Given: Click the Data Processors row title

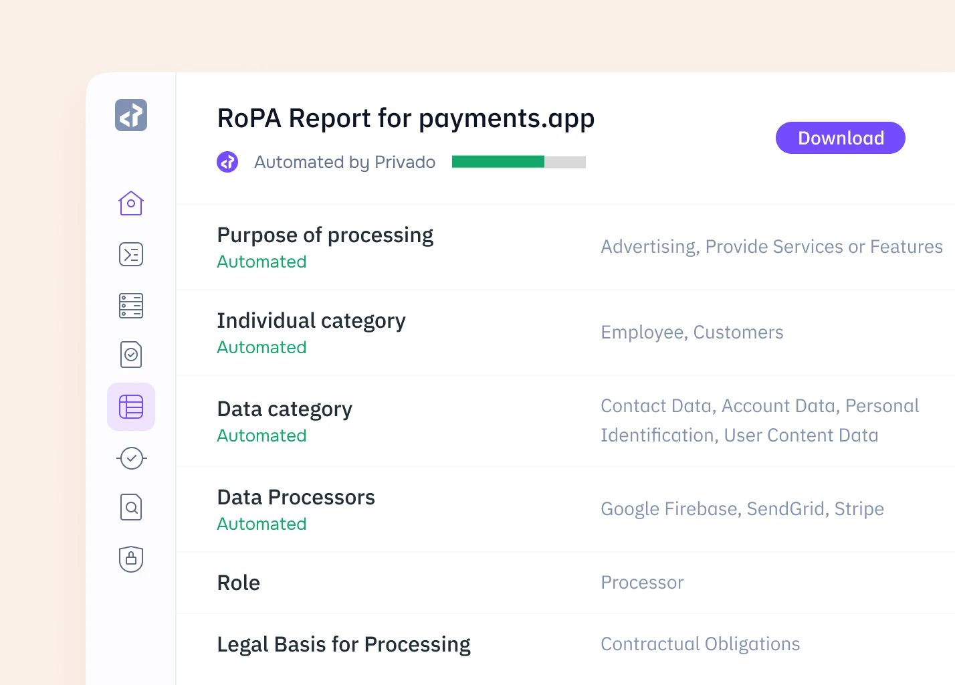Looking at the screenshot, I should [x=296, y=498].
